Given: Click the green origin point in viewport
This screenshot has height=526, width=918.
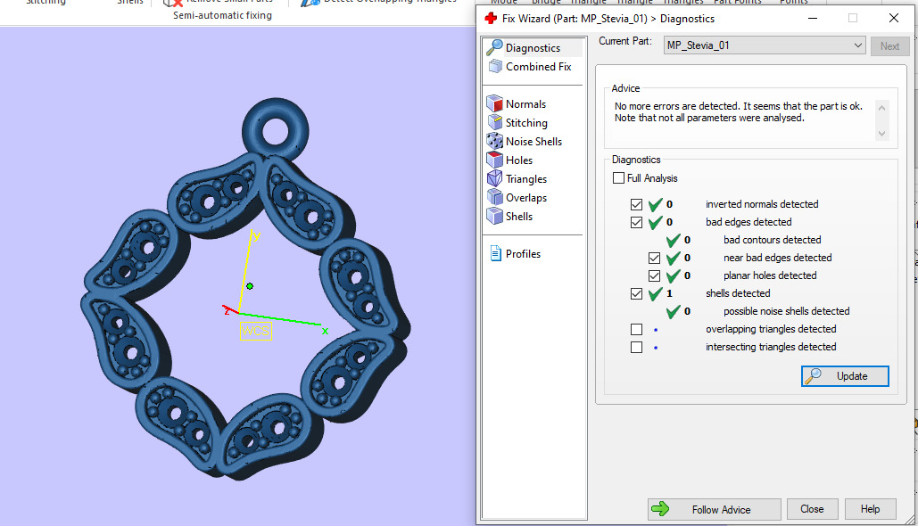Looking at the screenshot, I should point(250,286).
